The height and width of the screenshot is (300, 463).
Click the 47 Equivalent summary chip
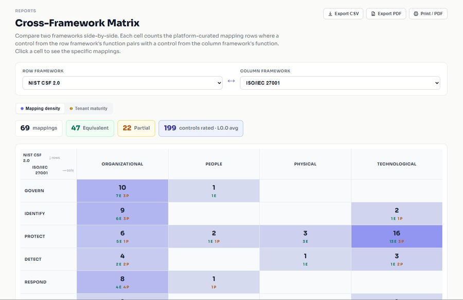coord(90,128)
